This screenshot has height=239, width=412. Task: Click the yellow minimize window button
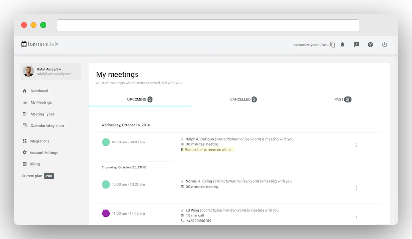click(34, 25)
